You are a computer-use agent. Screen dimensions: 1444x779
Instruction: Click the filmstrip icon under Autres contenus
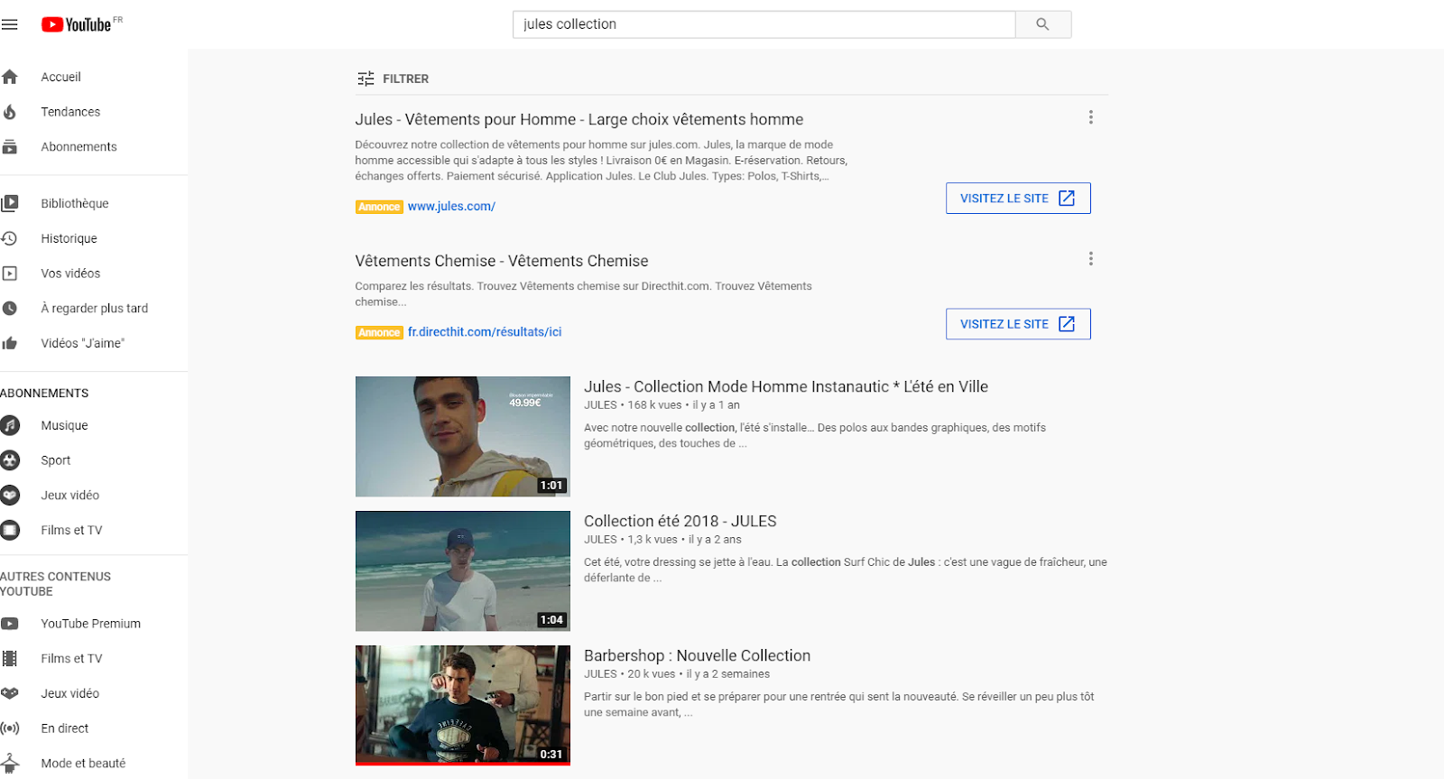[x=10, y=658]
